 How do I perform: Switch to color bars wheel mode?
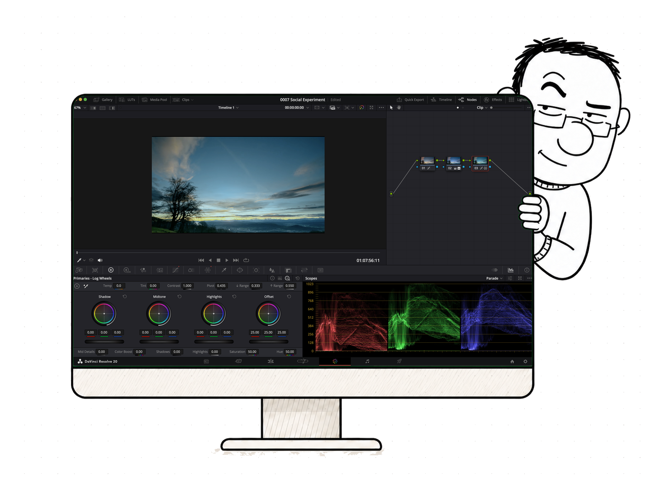point(280,278)
